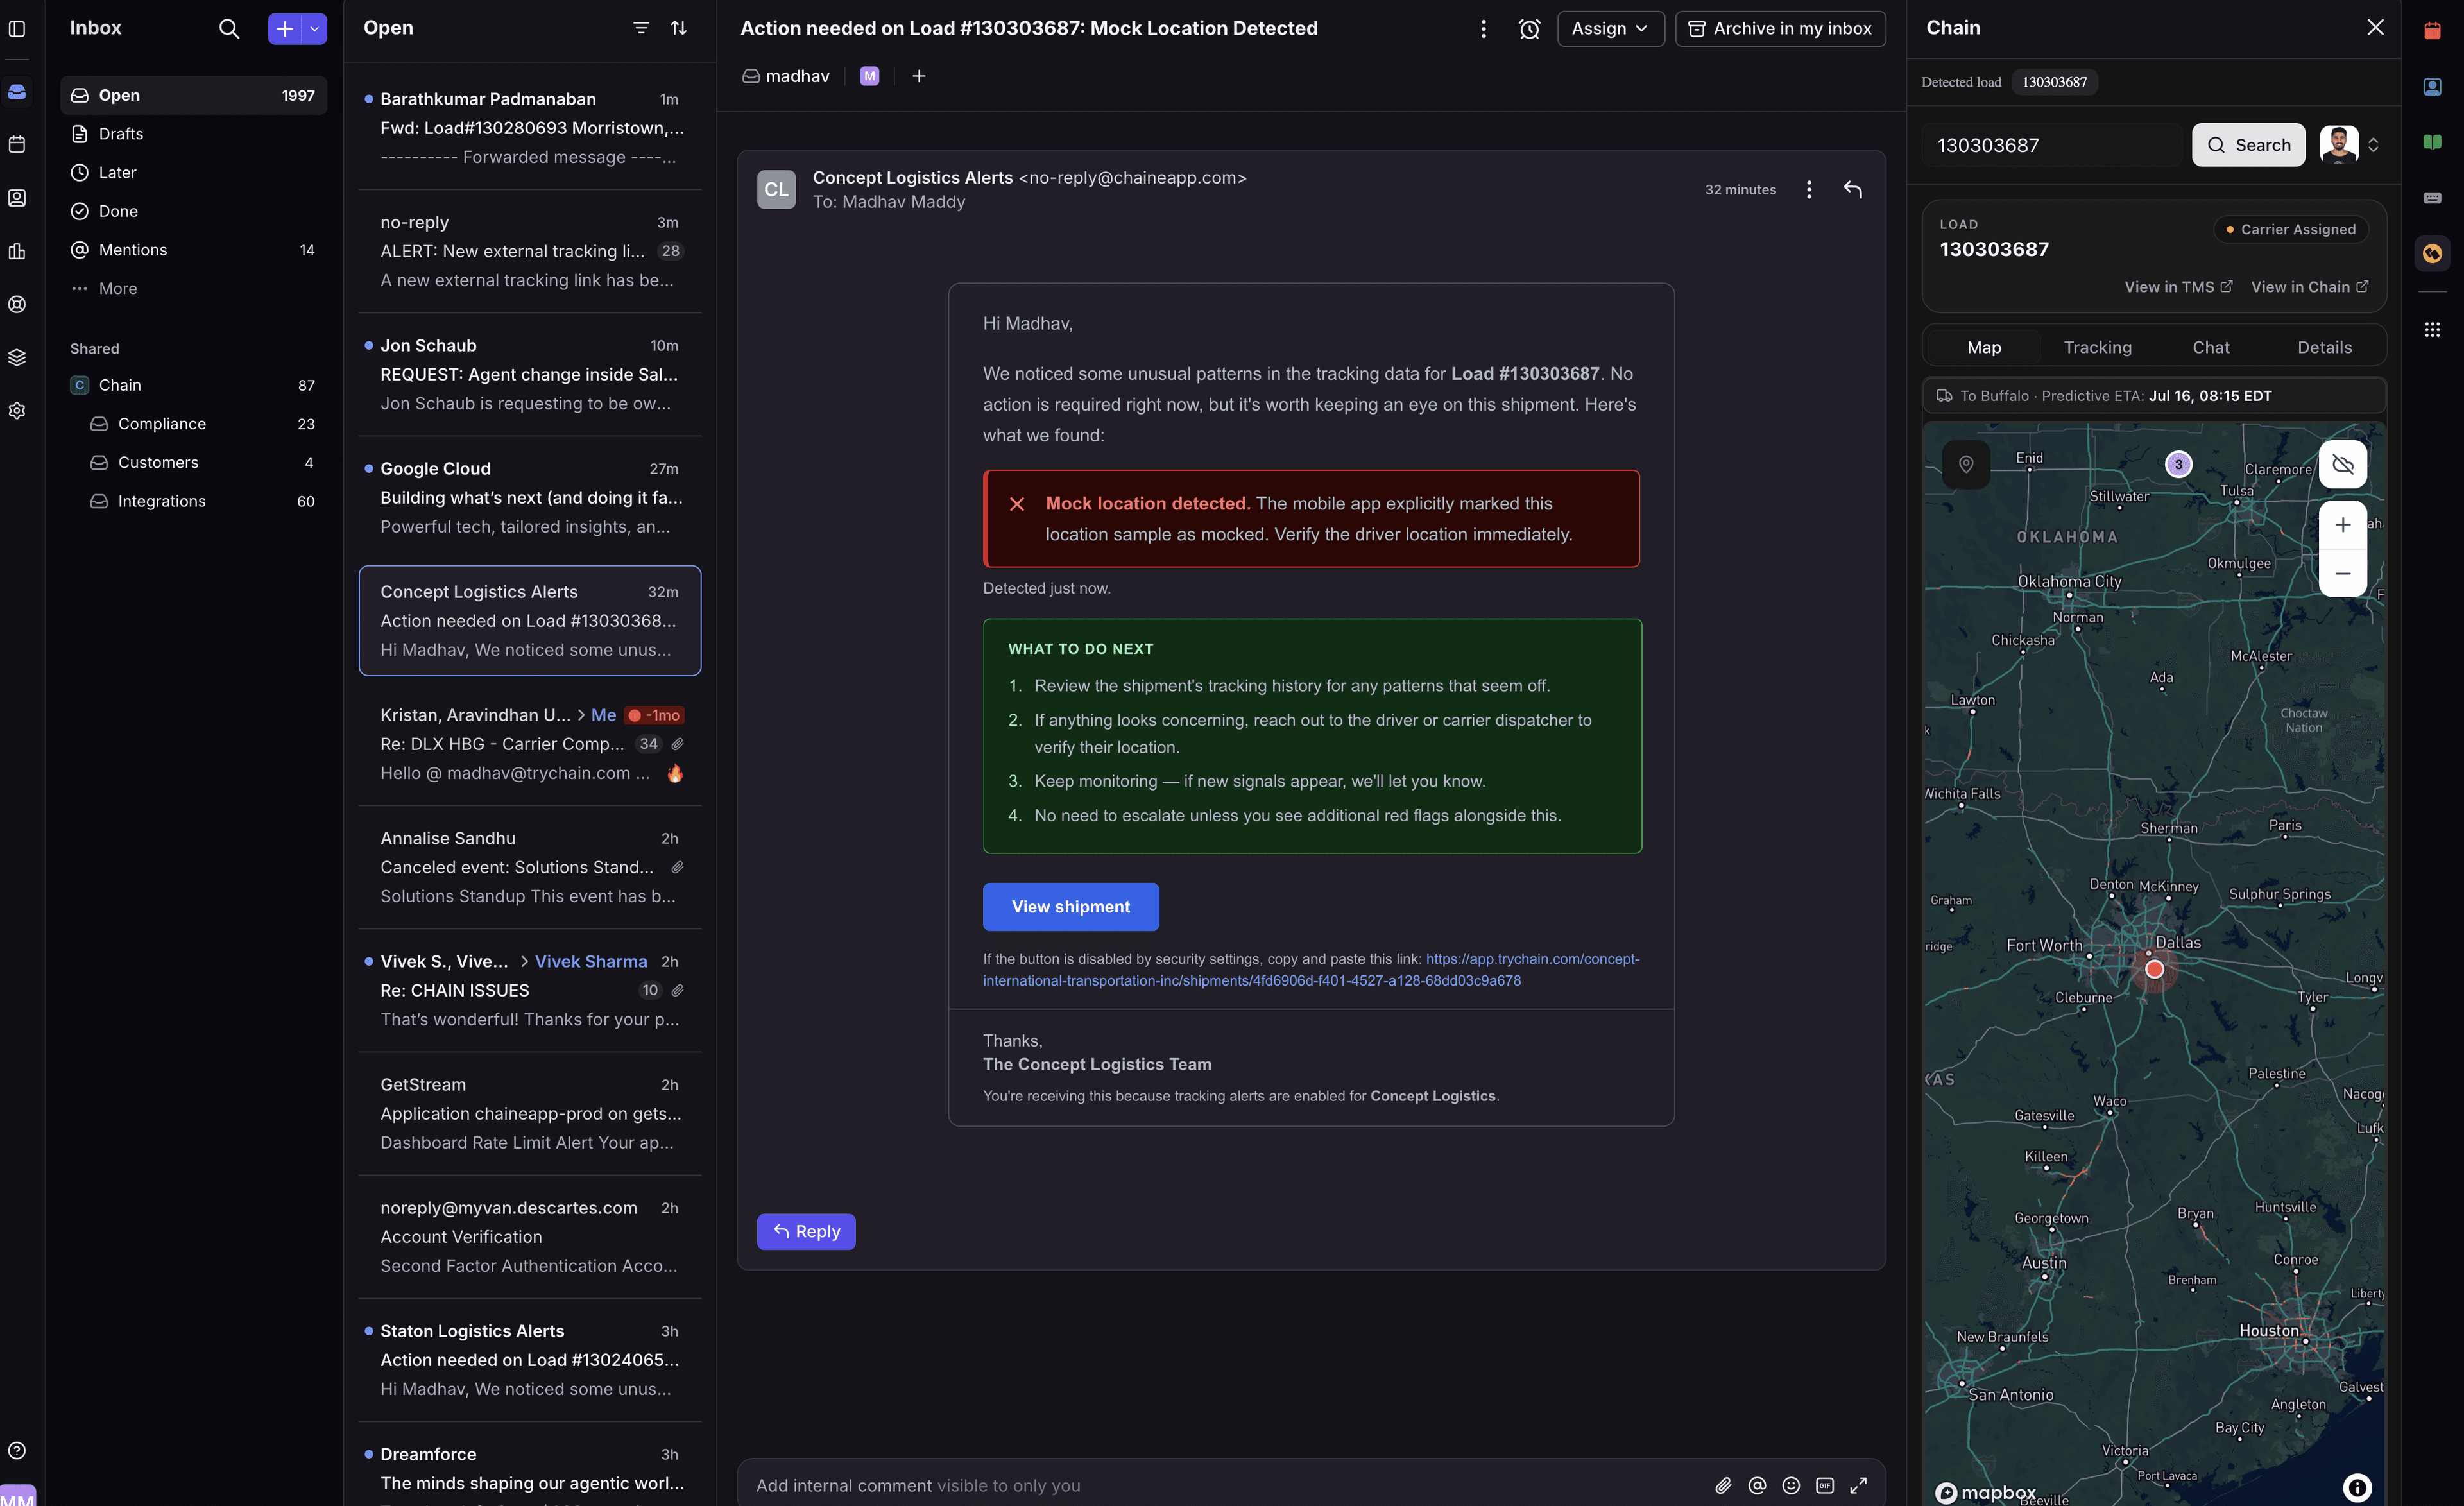Viewport: 2464px width, 1506px height.
Task: Open the Done folder
Action: tap(194, 211)
